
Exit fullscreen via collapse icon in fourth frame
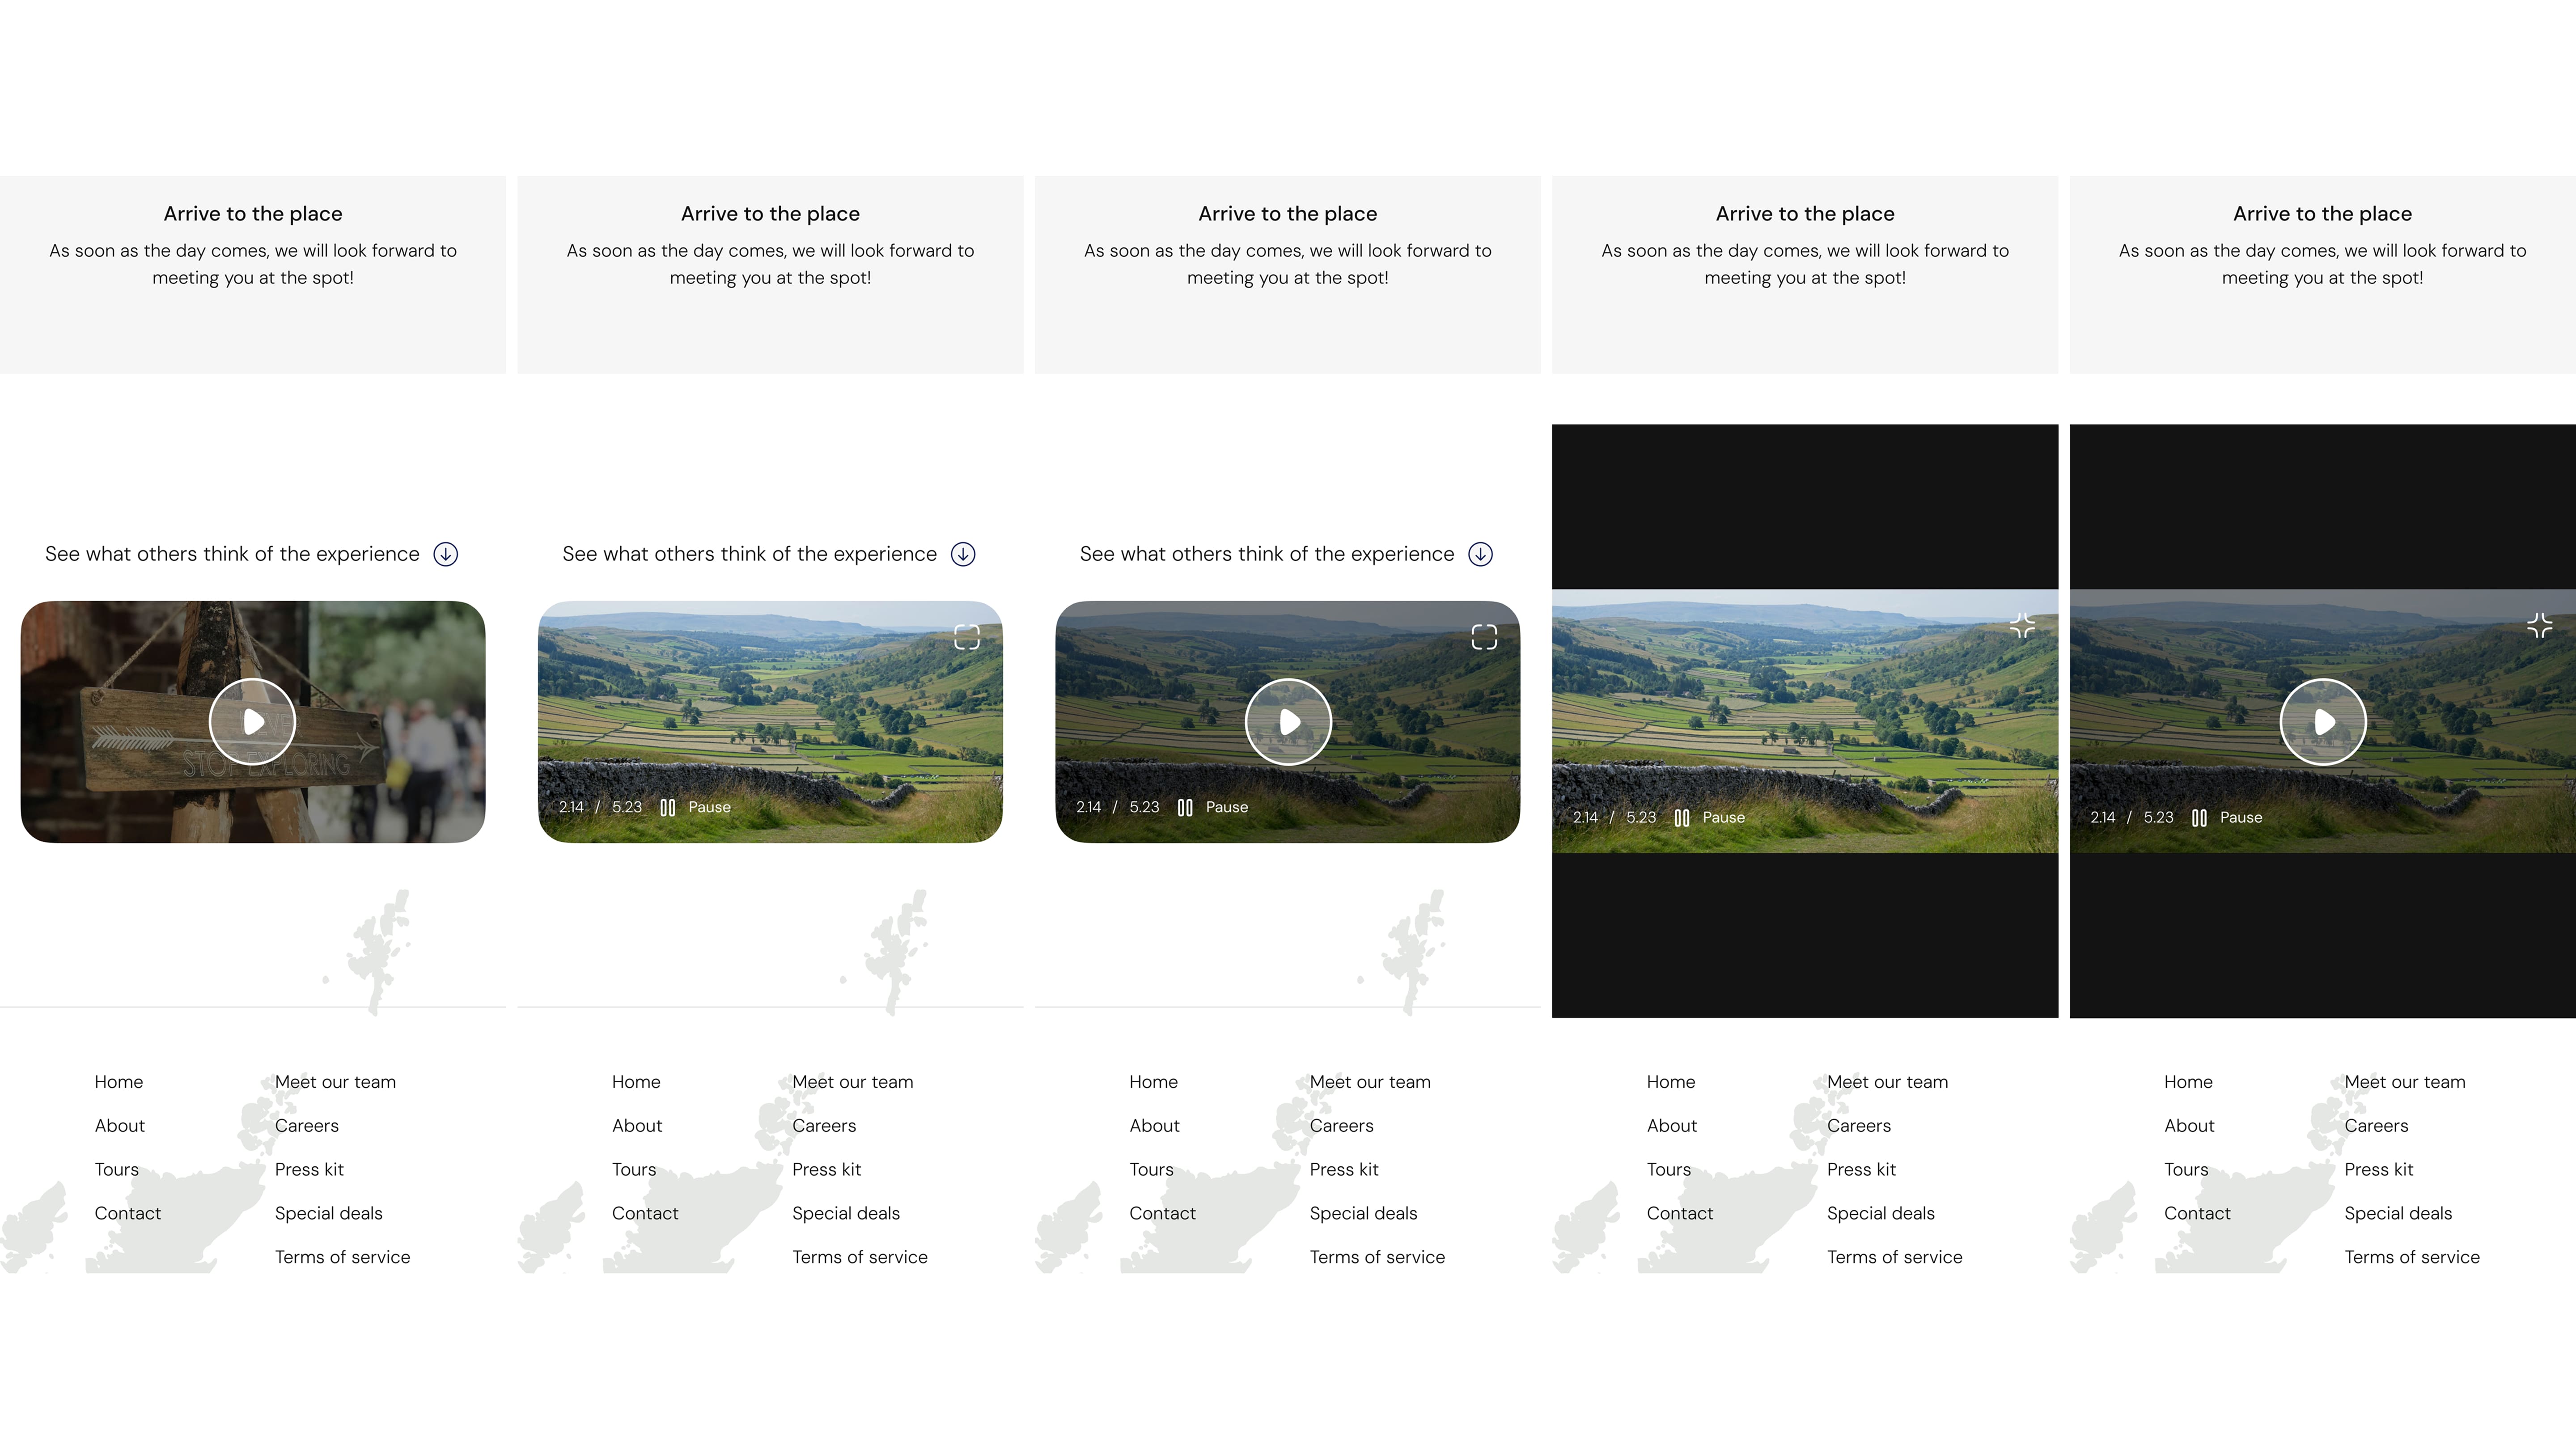2022,626
